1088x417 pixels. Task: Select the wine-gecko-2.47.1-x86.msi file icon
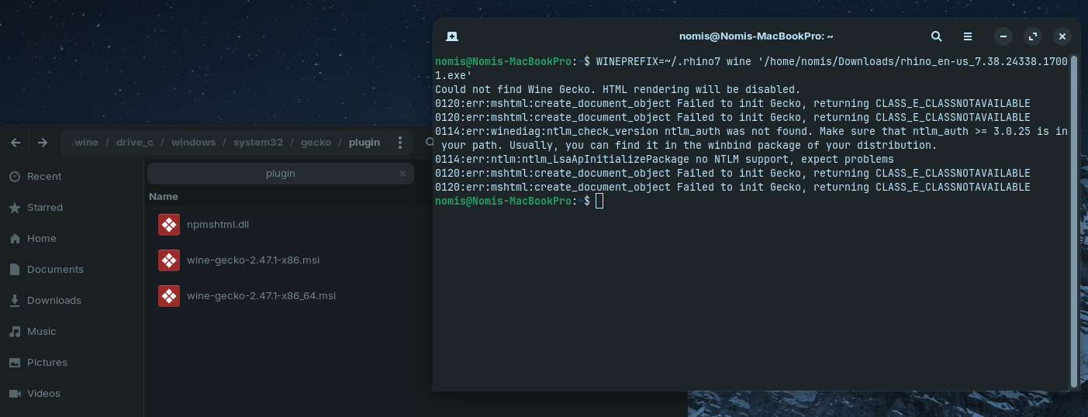point(169,260)
